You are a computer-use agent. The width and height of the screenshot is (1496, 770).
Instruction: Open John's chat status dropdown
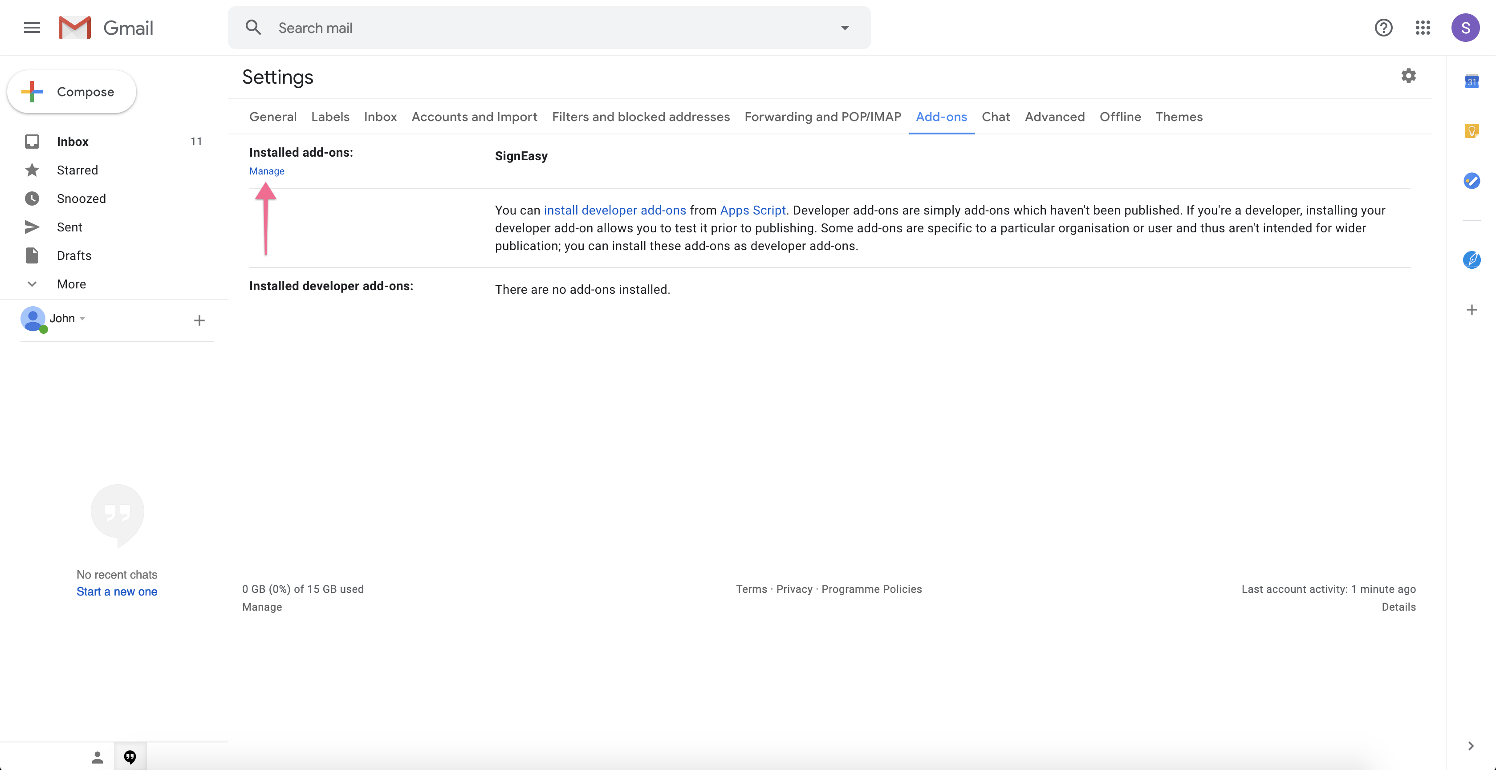pyautogui.click(x=82, y=319)
